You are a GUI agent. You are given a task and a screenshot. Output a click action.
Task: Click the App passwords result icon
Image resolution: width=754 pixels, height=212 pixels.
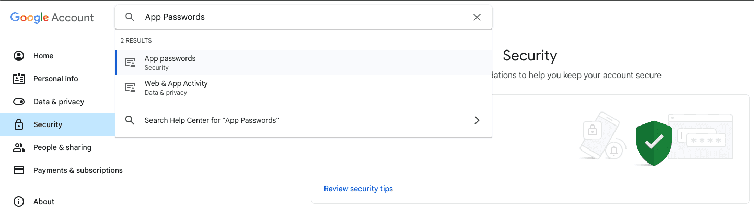(130, 63)
